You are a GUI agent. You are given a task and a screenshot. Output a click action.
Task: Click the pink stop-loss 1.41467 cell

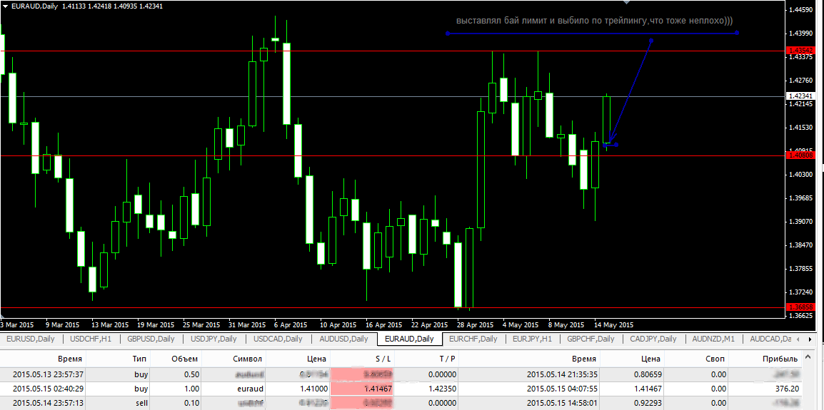(x=362, y=389)
